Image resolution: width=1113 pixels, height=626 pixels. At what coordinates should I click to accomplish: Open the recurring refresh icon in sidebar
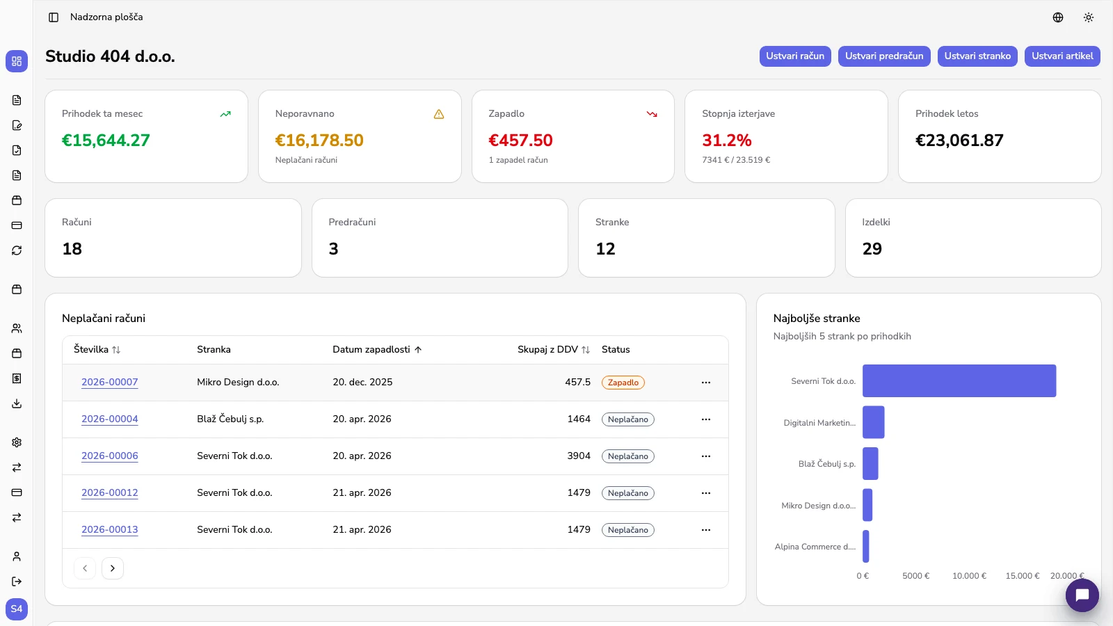pos(17,250)
